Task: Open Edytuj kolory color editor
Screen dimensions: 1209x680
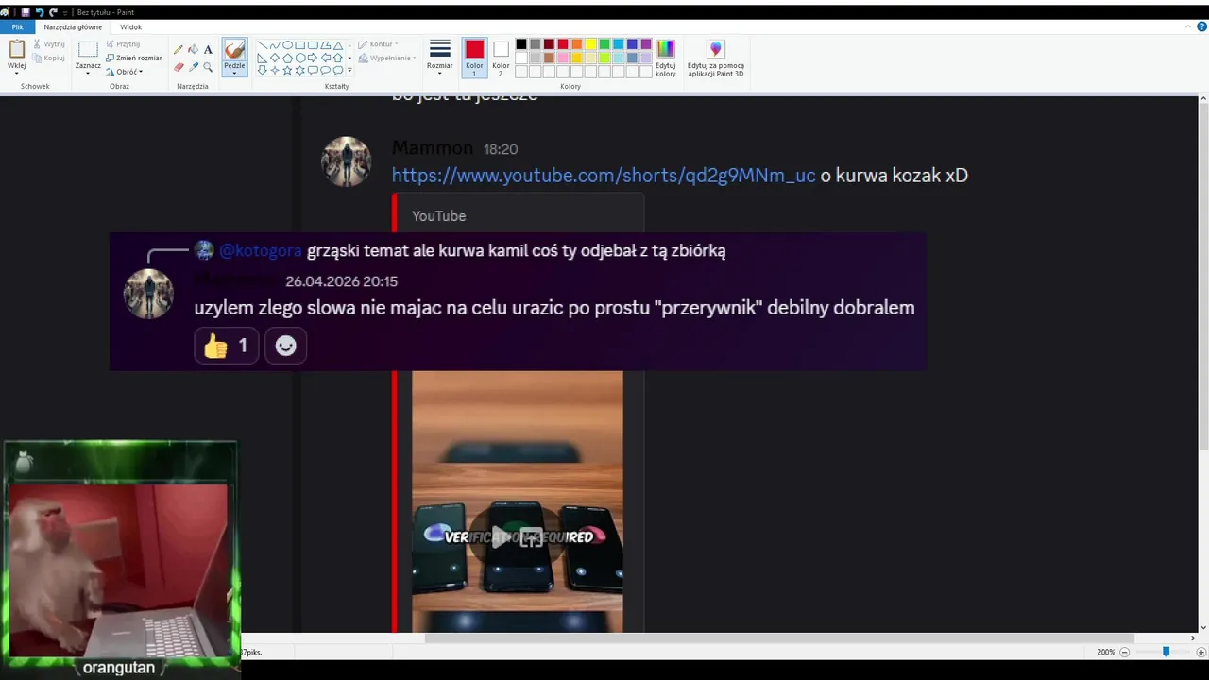Action: coord(666,59)
